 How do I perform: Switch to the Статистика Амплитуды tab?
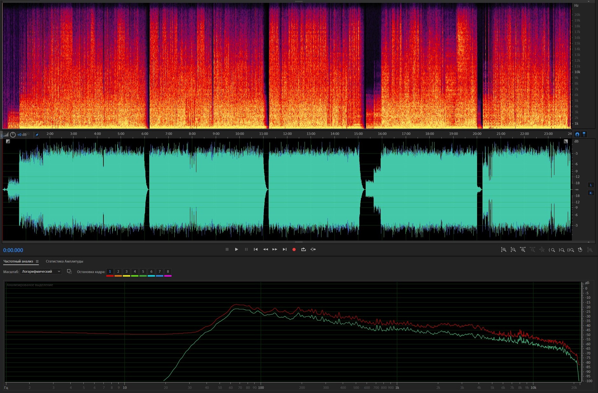tap(64, 262)
